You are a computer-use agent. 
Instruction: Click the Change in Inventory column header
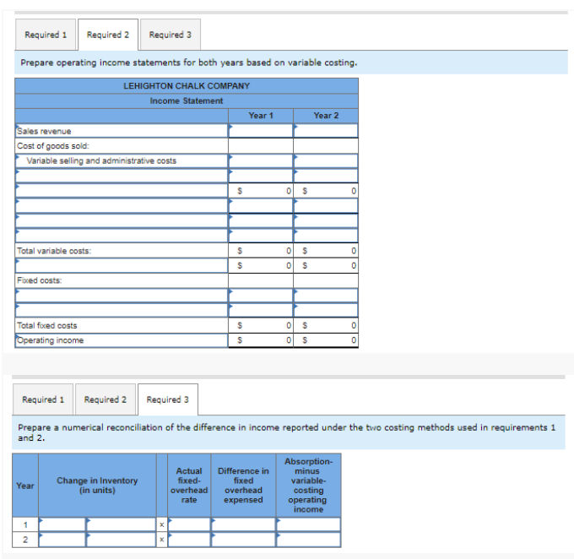[97, 486]
